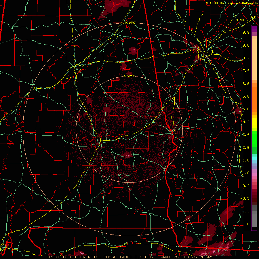Viewport: 259px width, 259px height.
Task: Pick the light peach segment of the color bar
Action: coord(254,60)
